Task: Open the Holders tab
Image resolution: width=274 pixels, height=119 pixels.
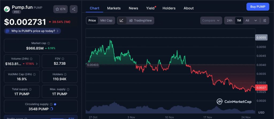Action: 169,8
